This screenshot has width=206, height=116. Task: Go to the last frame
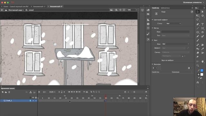click(x=80, y=92)
